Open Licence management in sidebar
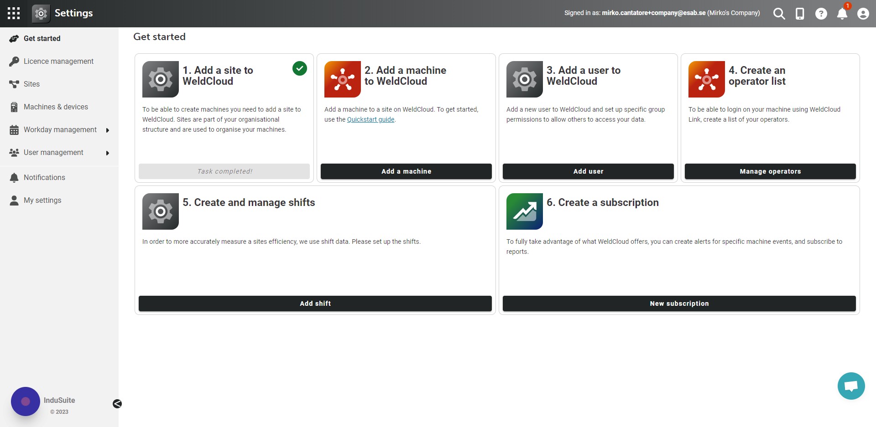This screenshot has width=876, height=427. (x=59, y=62)
